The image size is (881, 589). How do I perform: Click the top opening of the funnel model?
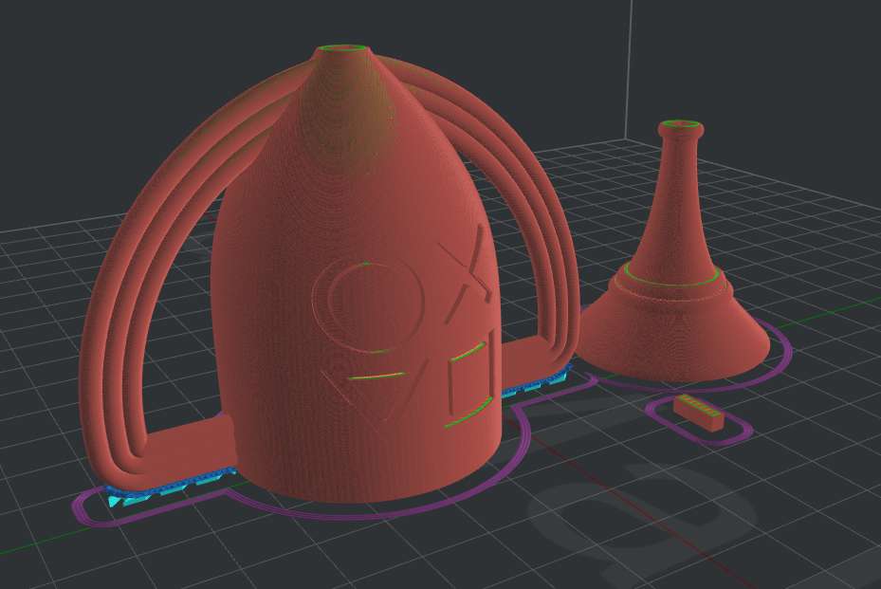(x=681, y=124)
